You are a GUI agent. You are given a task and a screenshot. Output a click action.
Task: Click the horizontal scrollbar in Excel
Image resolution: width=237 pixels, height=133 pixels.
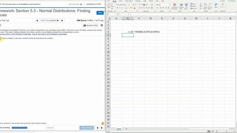point(208,129)
